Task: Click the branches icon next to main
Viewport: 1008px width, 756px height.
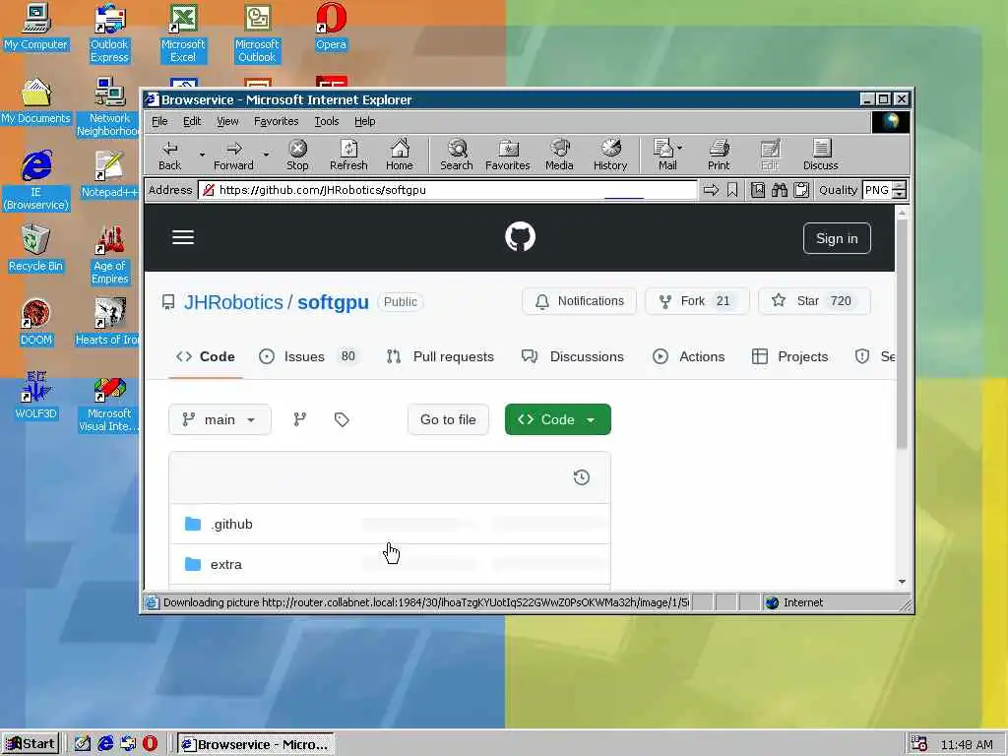Action: coord(299,419)
